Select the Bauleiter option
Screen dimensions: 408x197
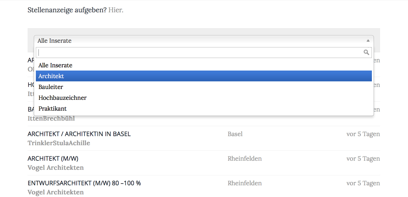pos(51,87)
